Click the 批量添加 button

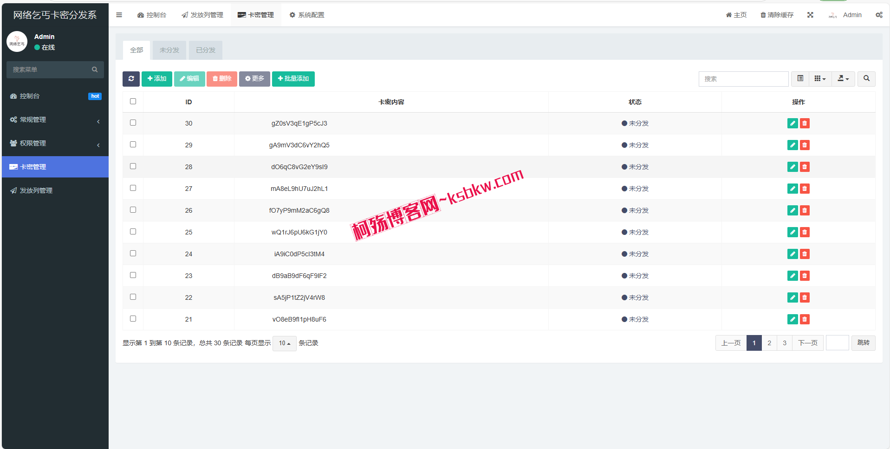[293, 79]
